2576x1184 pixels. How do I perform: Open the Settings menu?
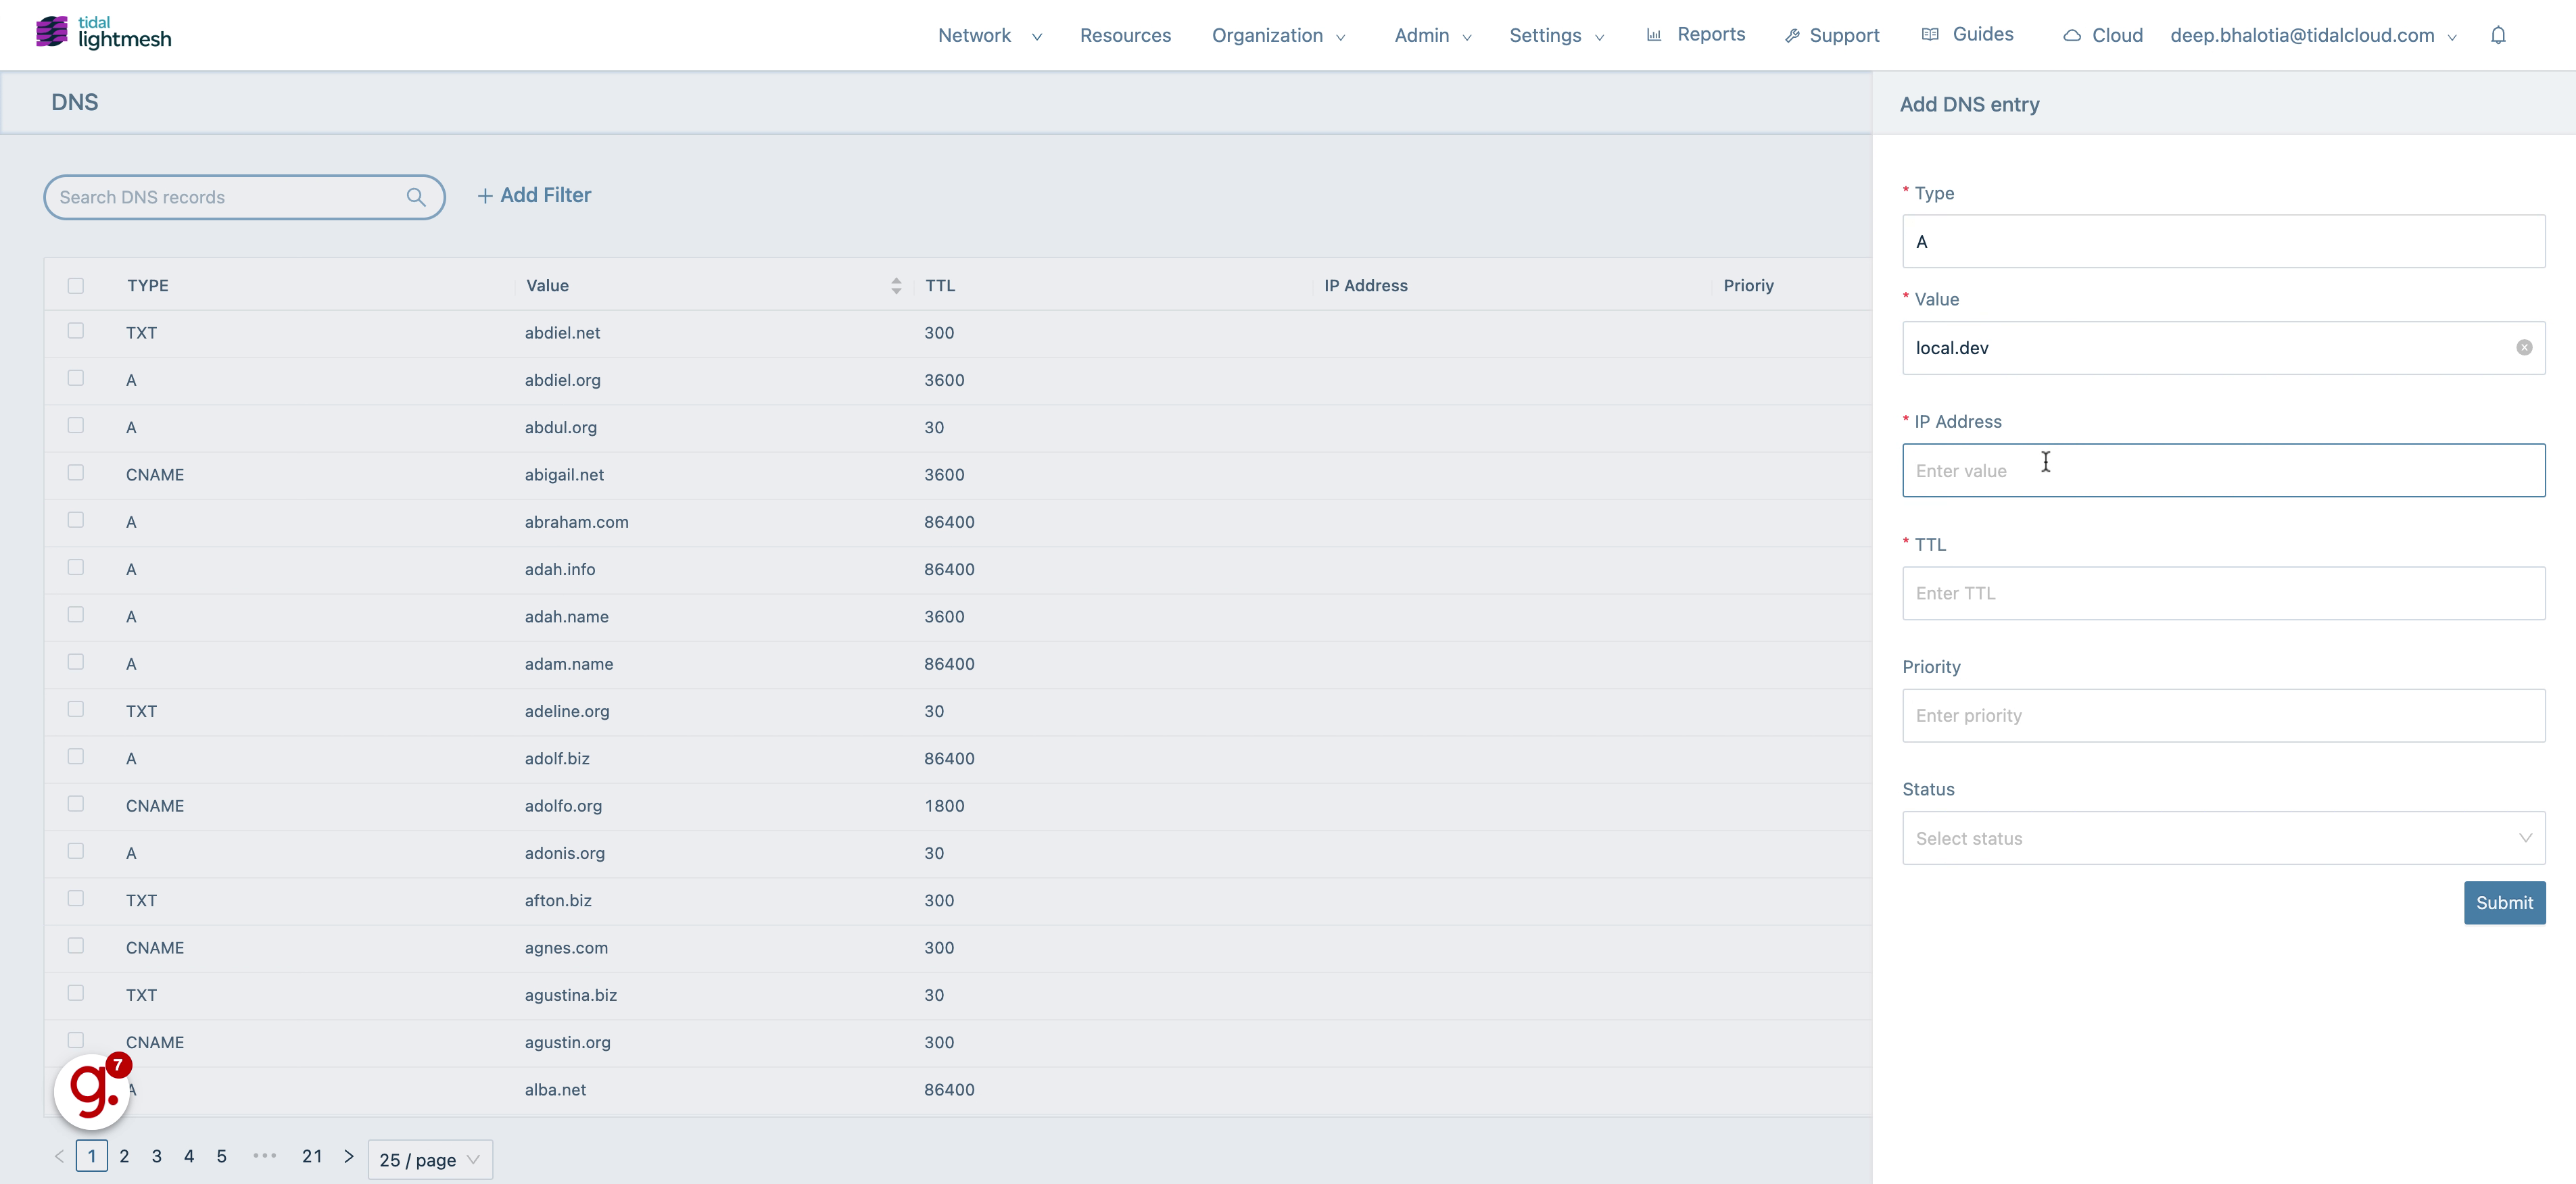click(1555, 35)
